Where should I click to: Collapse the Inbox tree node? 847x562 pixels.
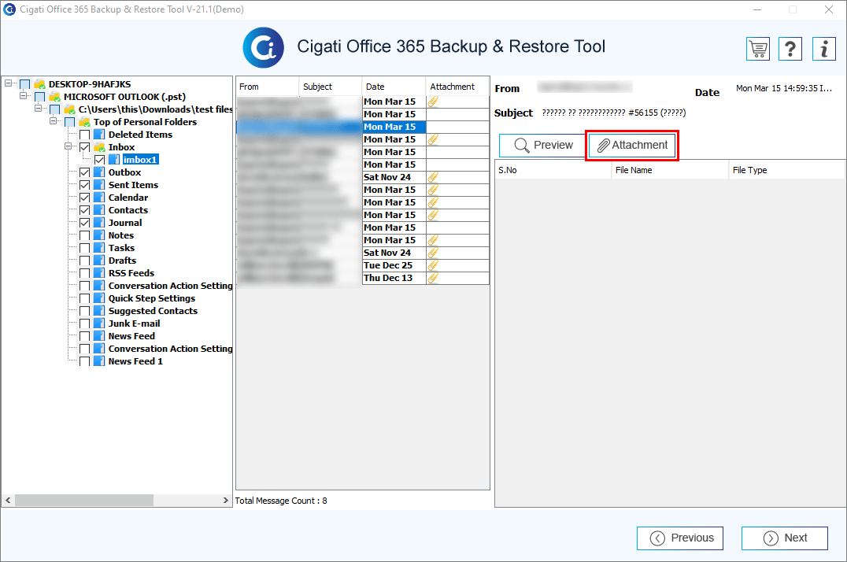[68, 146]
